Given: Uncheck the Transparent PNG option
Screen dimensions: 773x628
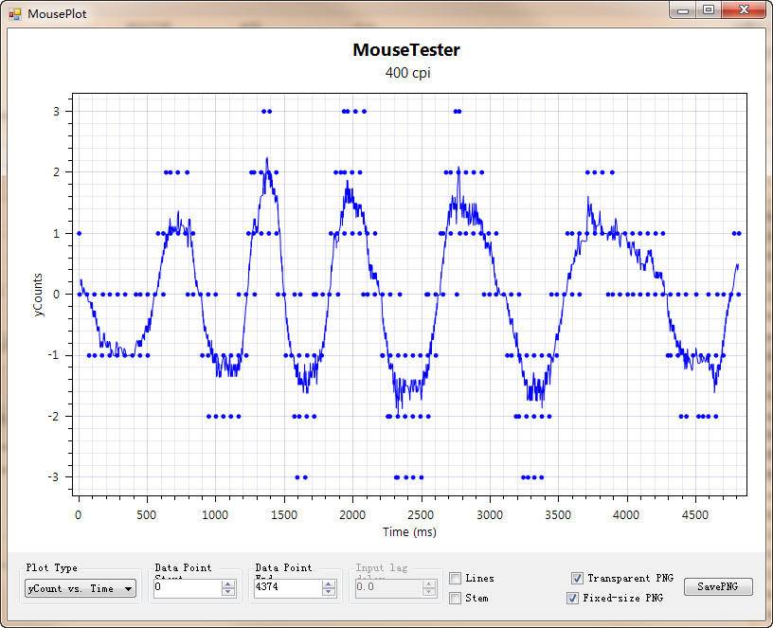Looking at the screenshot, I should [577, 579].
